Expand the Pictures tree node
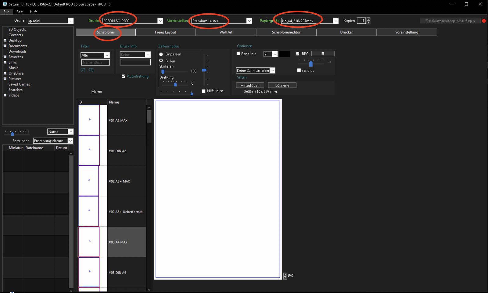The image size is (488, 293). point(5,79)
